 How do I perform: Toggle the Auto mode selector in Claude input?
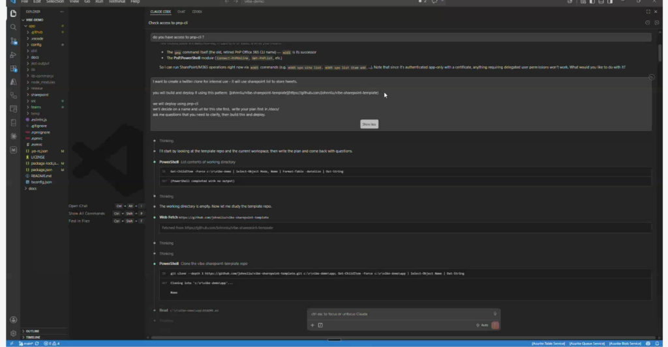pyautogui.click(x=482, y=326)
